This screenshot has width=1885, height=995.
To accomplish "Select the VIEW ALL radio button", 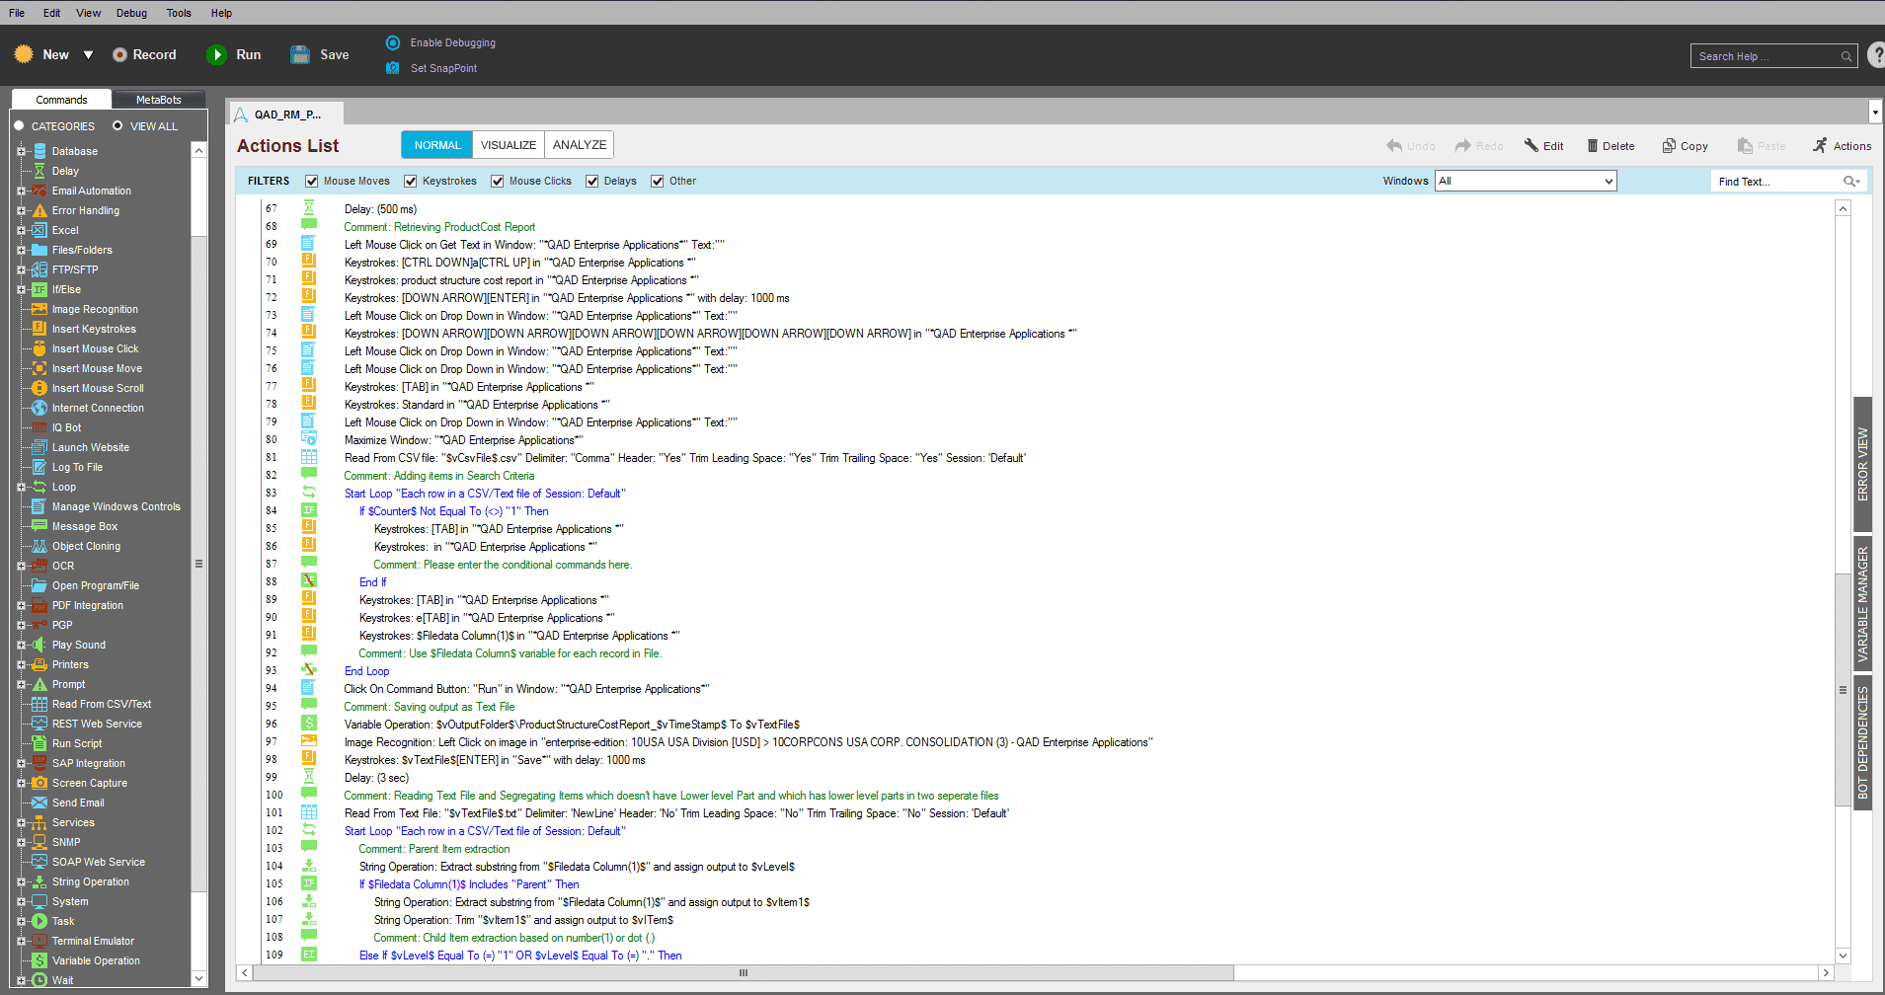I will coord(118,126).
